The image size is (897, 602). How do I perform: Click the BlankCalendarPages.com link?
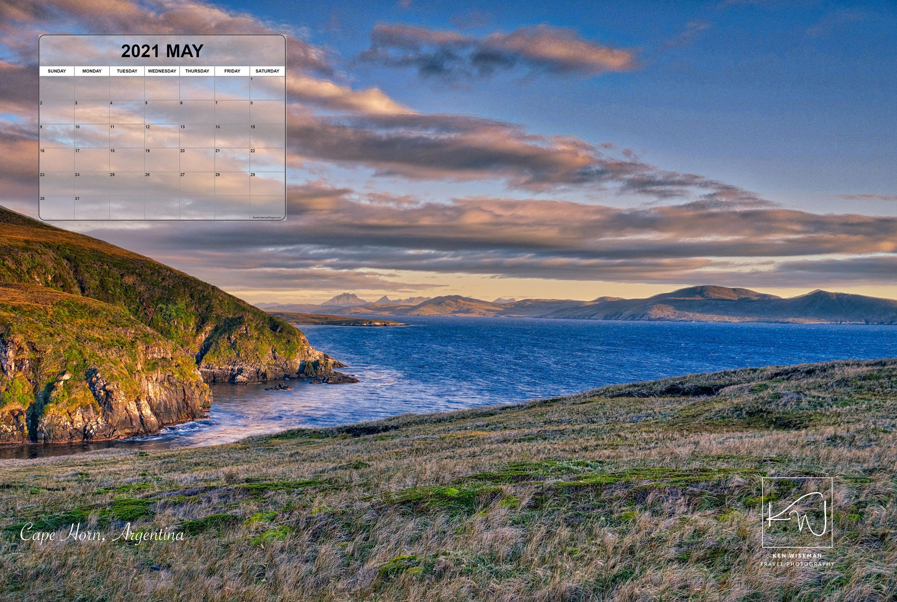[x=266, y=218]
